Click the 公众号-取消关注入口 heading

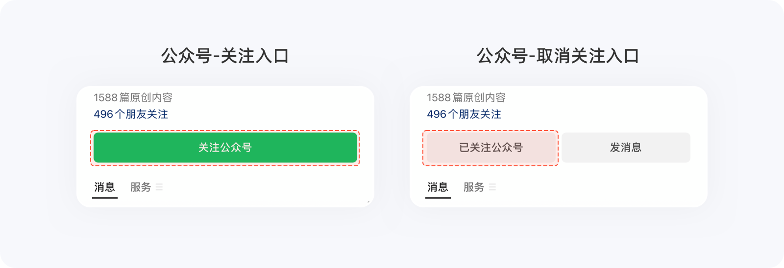click(558, 56)
